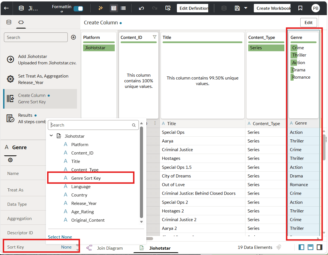Click the Series bar in Content_Type tile
The height and width of the screenshot is (255, 328).
(266, 48)
